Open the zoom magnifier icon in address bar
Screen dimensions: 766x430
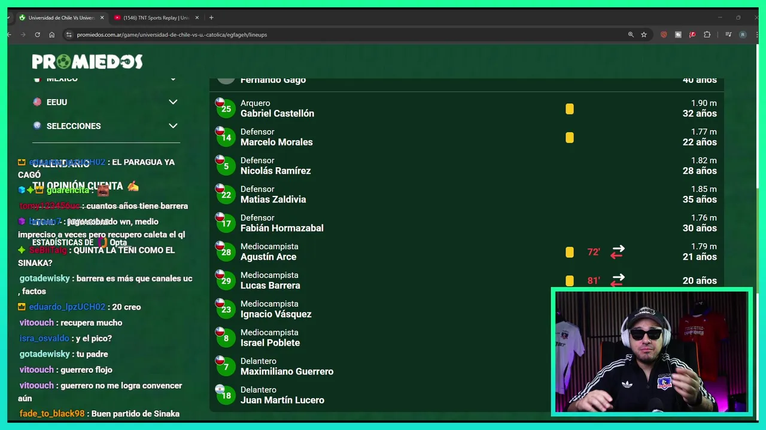pos(631,35)
